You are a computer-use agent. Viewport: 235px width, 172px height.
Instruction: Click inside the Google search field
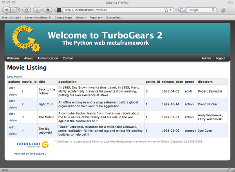(x=204, y=10)
